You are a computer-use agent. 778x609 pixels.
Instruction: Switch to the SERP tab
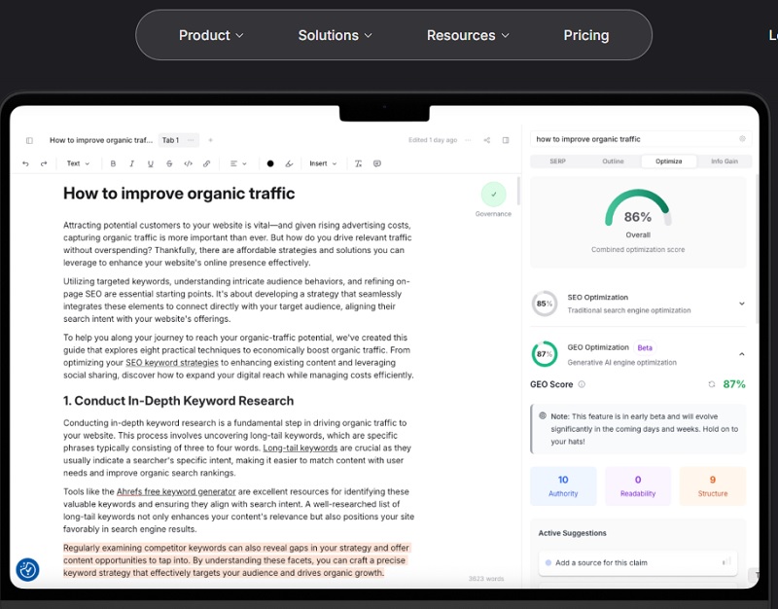point(557,161)
